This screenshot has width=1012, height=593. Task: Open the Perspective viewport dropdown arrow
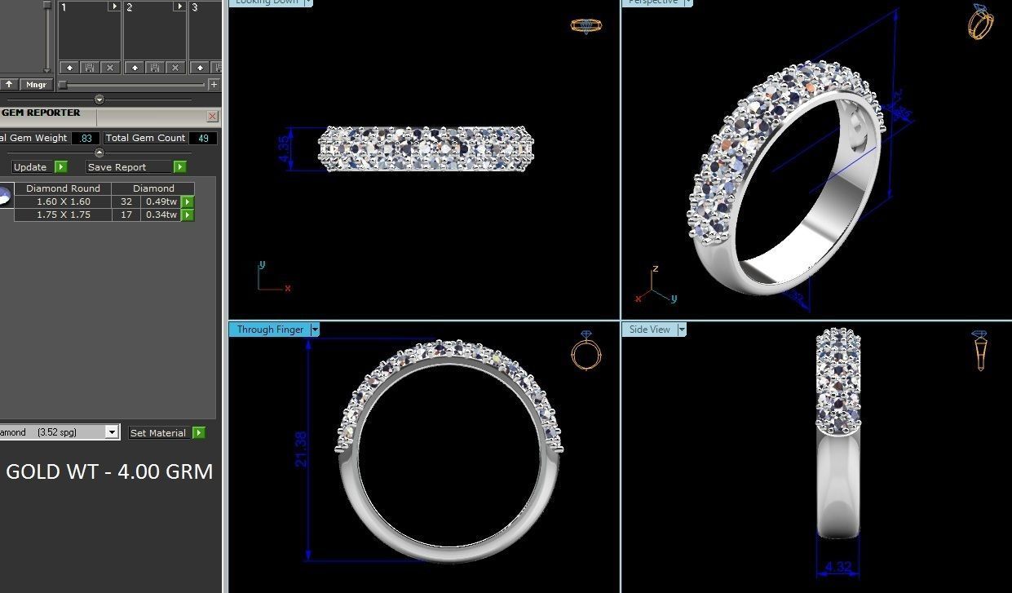click(x=688, y=2)
